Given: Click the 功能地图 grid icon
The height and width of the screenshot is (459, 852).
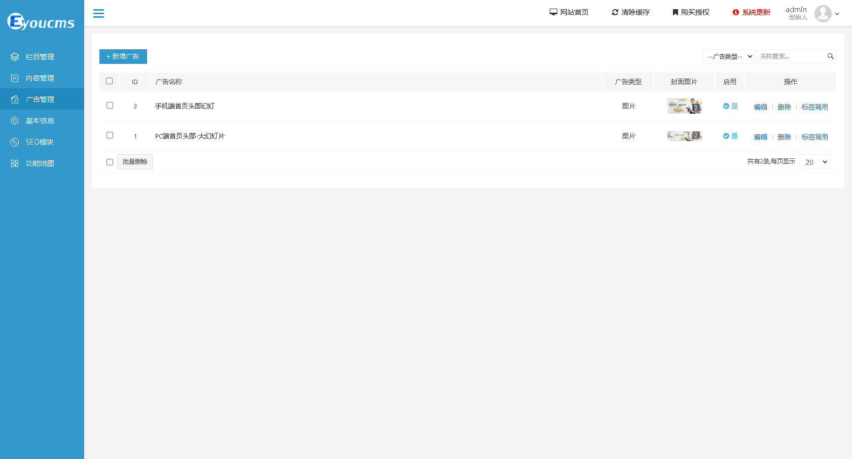Looking at the screenshot, I should coord(15,163).
